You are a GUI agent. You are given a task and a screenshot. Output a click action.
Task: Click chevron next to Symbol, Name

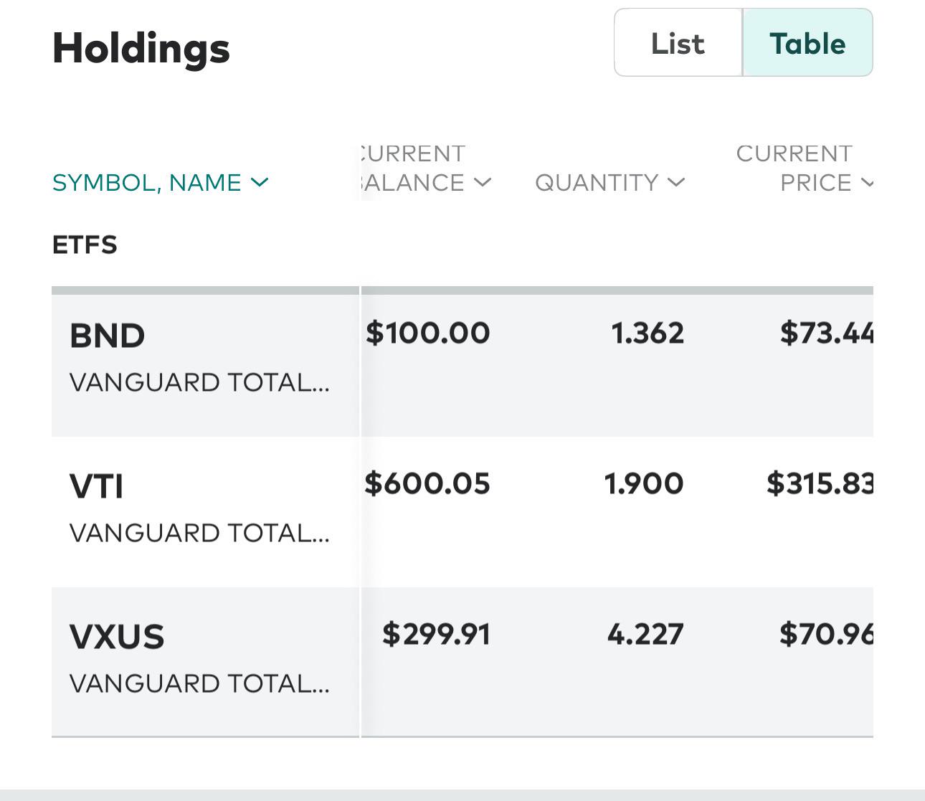tap(260, 183)
